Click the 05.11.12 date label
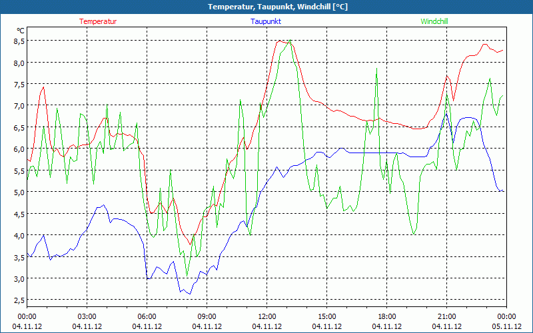This screenshot has height=333, width=533. pyautogui.click(x=506, y=326)
